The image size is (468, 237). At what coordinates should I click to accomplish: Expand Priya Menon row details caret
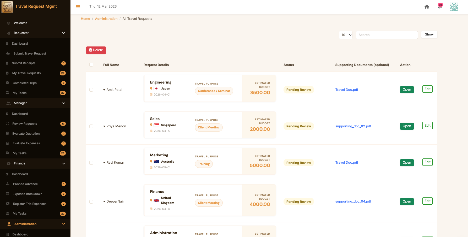tap(104, 126)
